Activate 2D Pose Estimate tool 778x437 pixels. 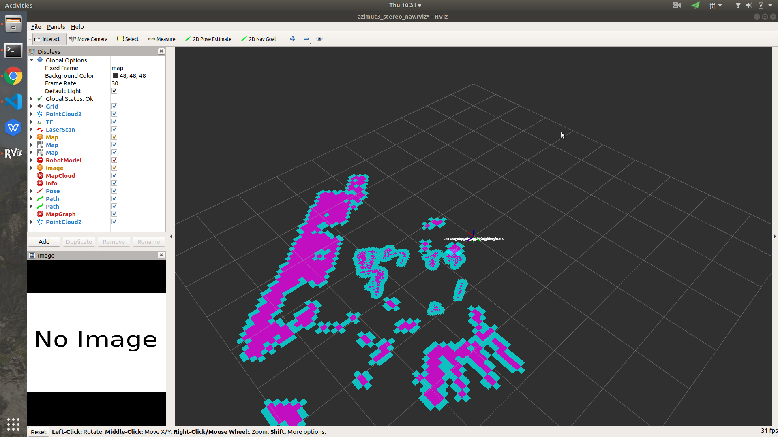coord(208,39)
